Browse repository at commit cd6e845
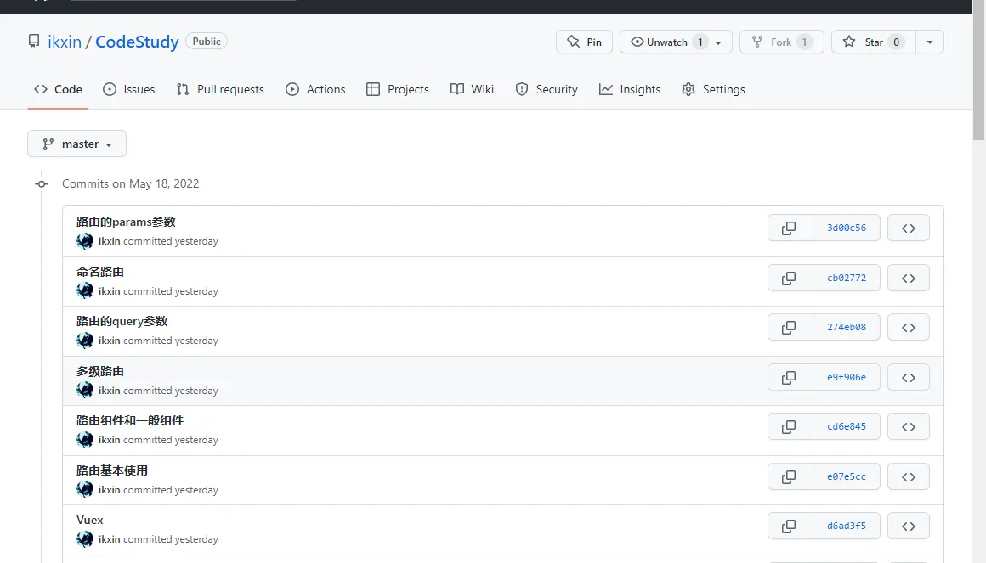 tap(909, 426)
